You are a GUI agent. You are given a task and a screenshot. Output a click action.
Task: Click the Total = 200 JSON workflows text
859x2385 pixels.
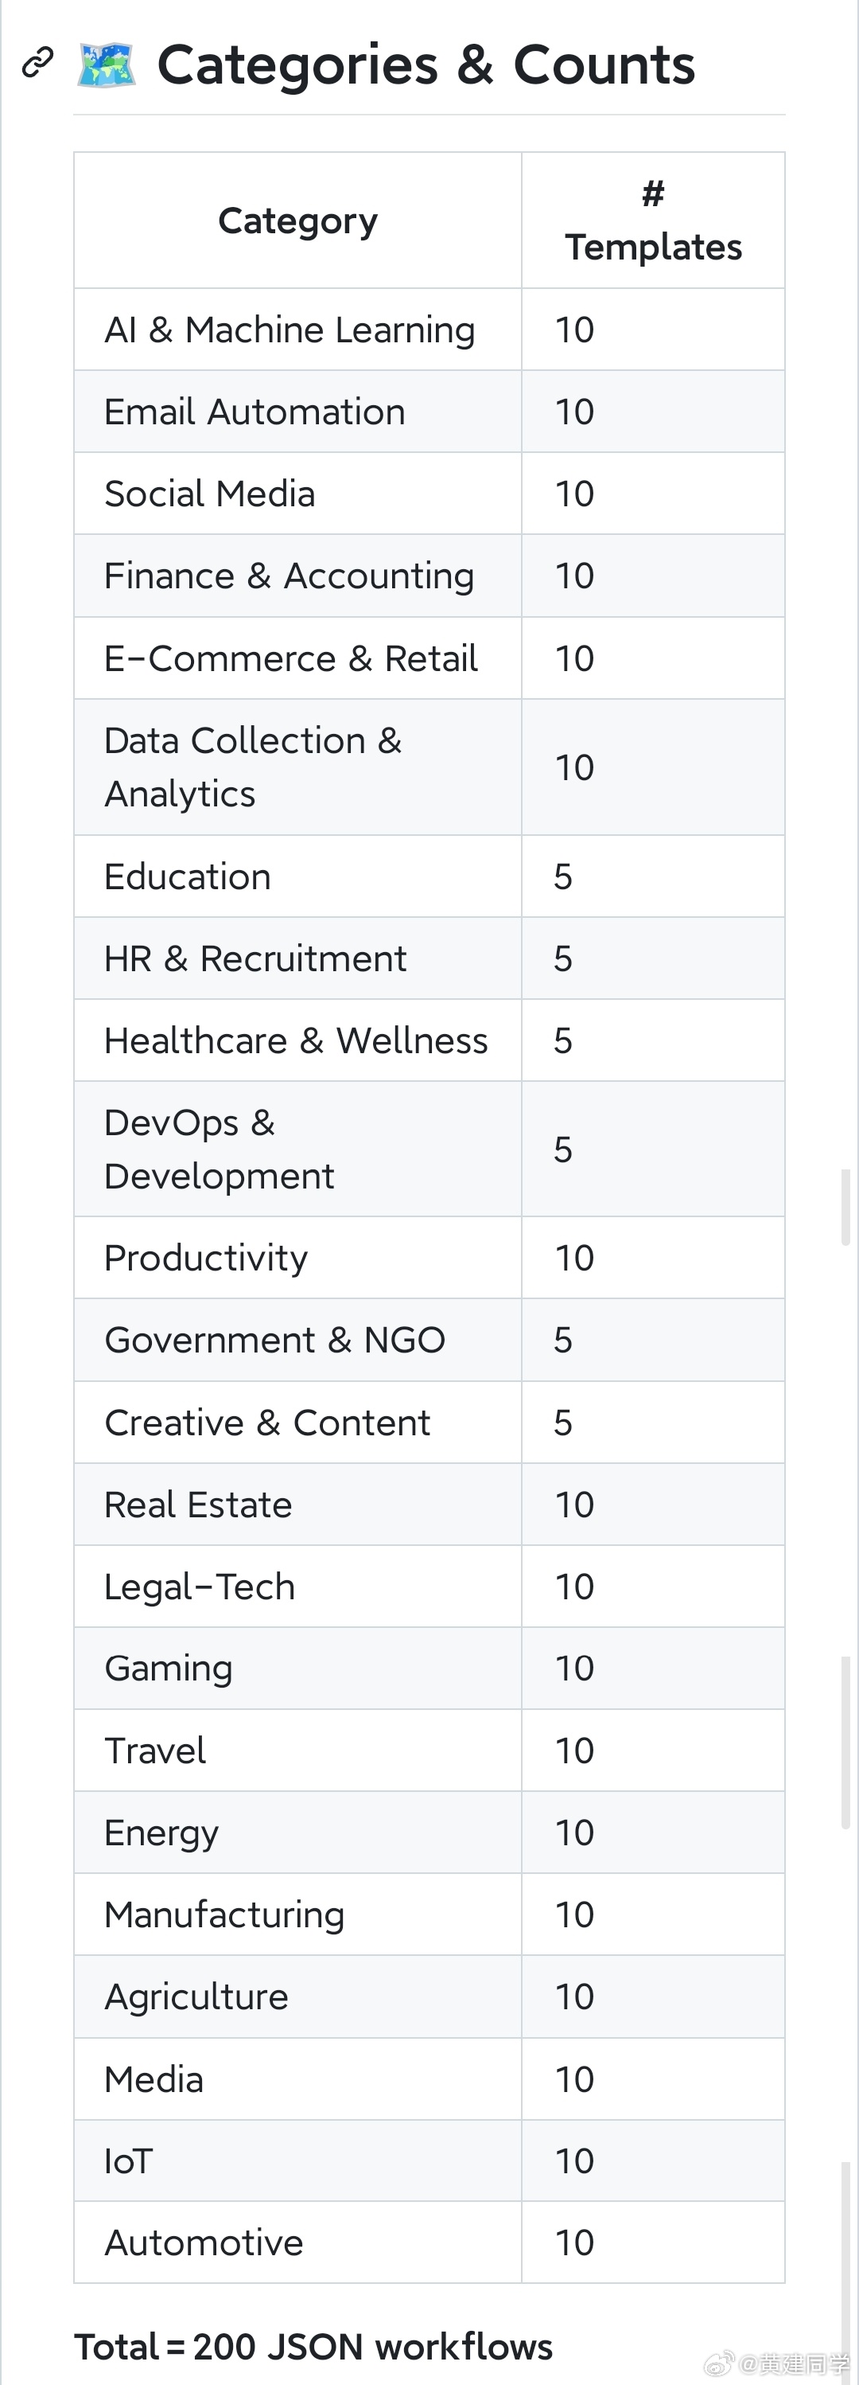[x=313, y=2347]
